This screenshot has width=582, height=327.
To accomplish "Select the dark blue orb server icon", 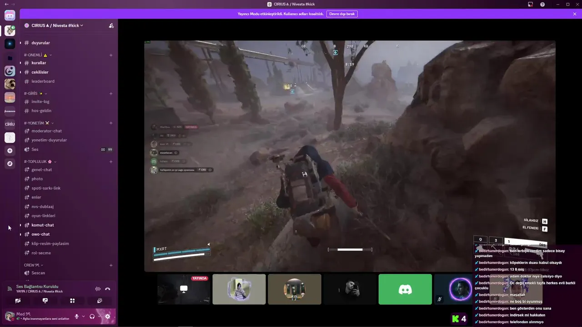I will [x=10, y=44].
